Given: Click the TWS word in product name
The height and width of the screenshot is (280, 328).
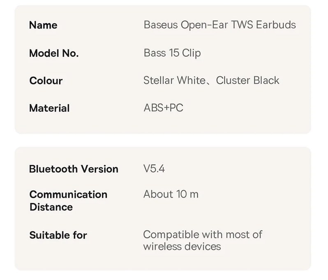Looking at the screenshot, I should (242, 25).
